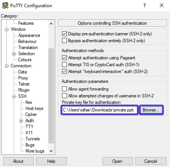
Task: Click category list down arrow
Action: [x=51, y=151]
